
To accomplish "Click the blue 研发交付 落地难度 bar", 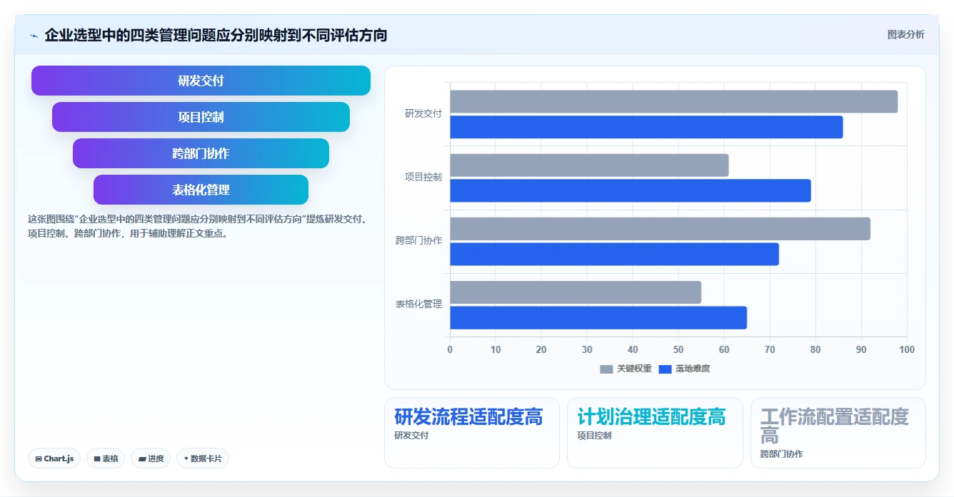I will tap(646, 127).
